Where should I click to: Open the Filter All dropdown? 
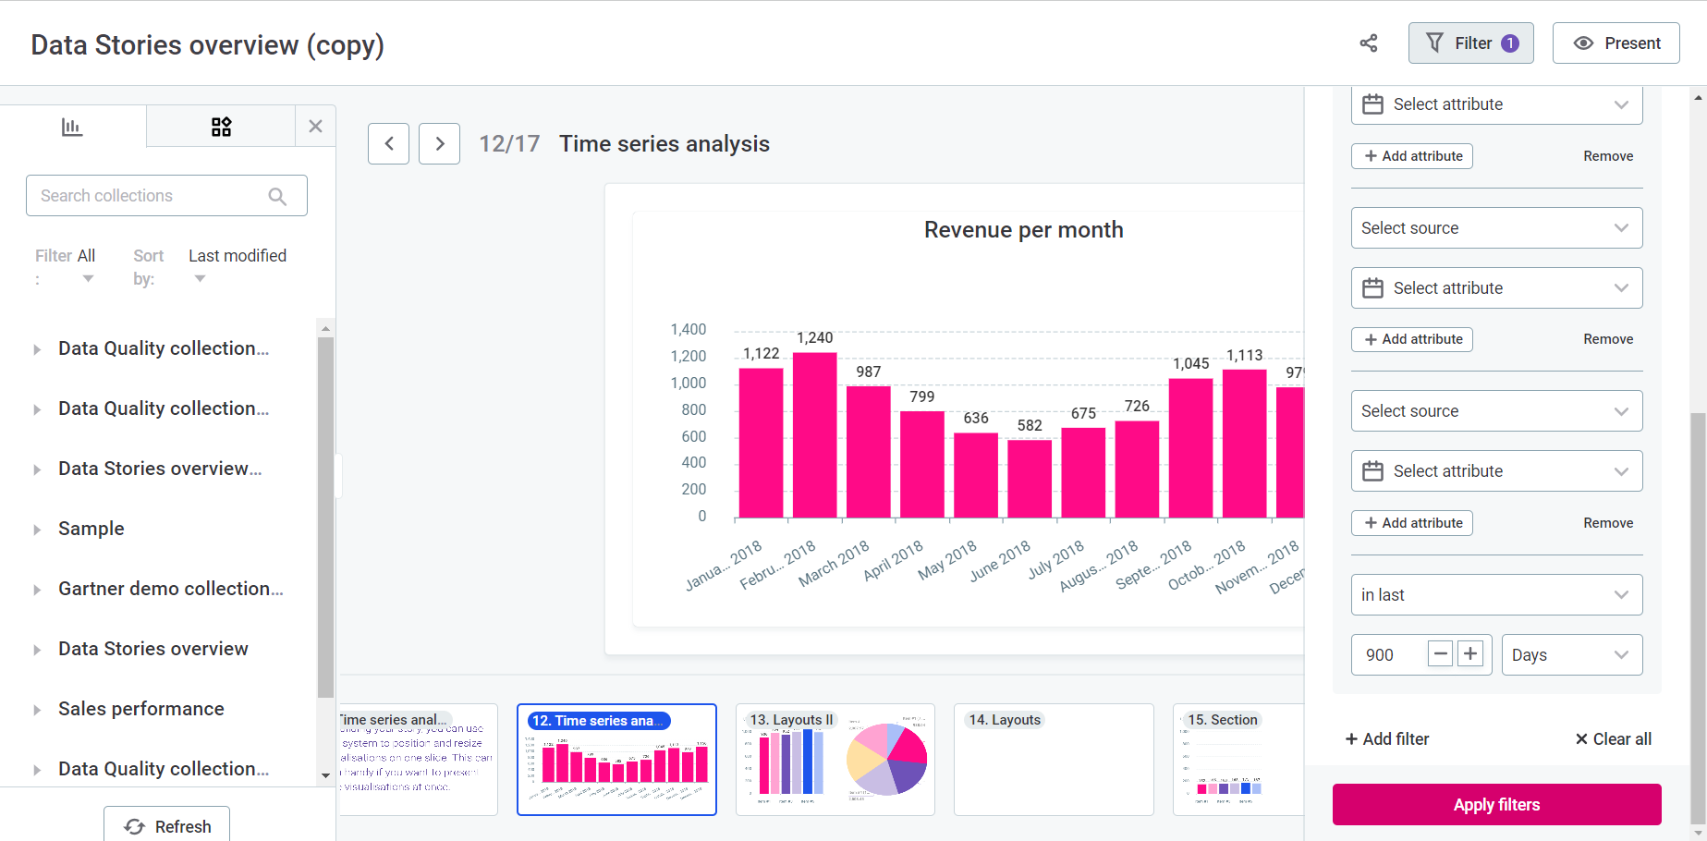86,266
